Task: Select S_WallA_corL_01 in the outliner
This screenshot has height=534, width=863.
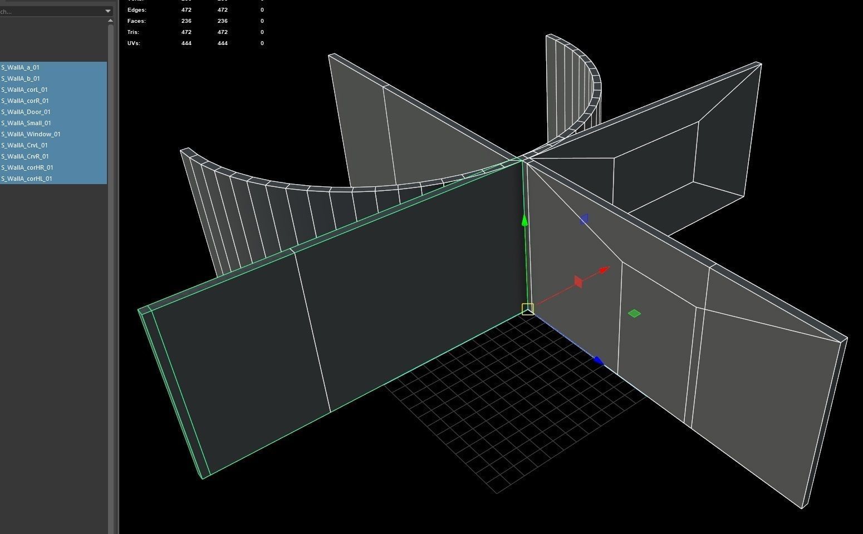Action: [x=53, y=90]
